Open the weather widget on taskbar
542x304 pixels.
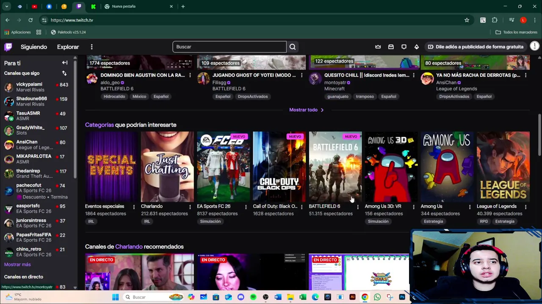point(24,297)
